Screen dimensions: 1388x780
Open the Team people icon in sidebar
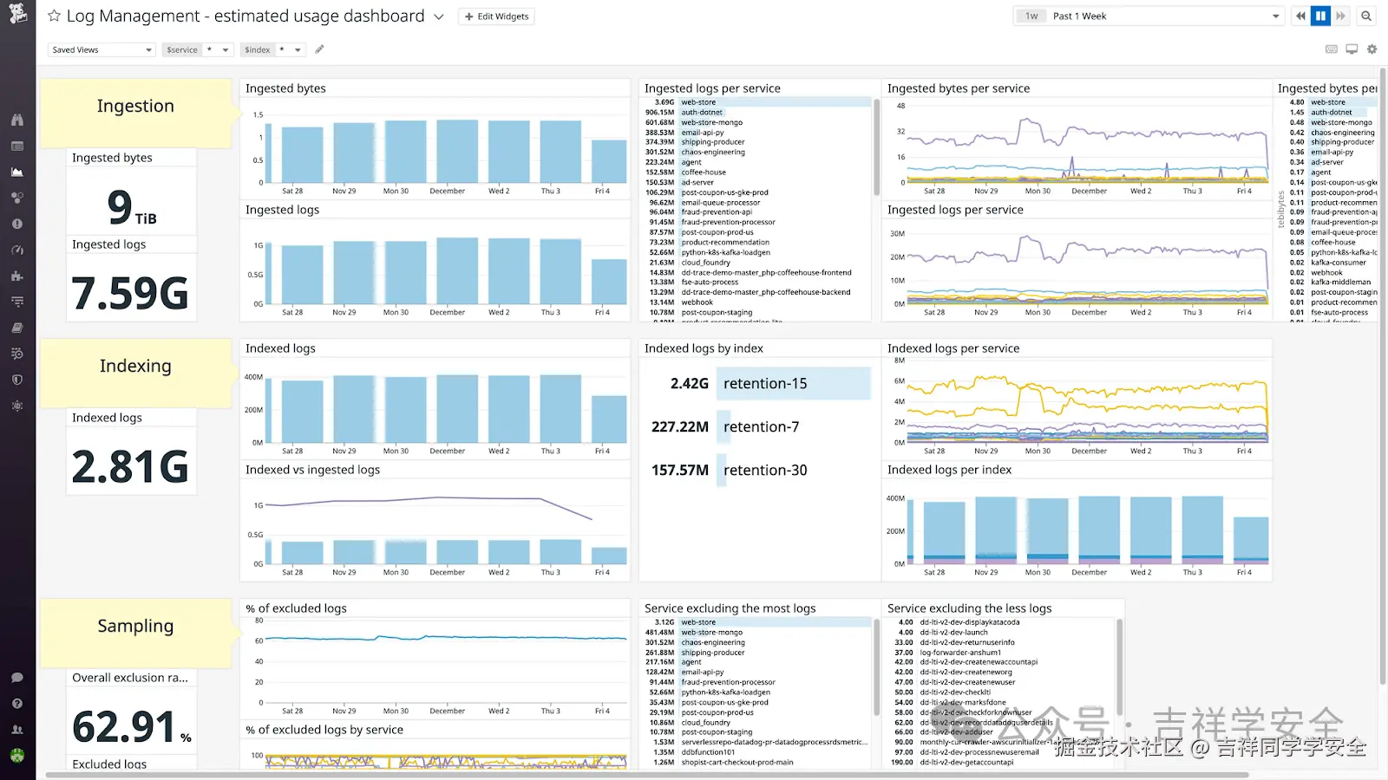[17, 730]
